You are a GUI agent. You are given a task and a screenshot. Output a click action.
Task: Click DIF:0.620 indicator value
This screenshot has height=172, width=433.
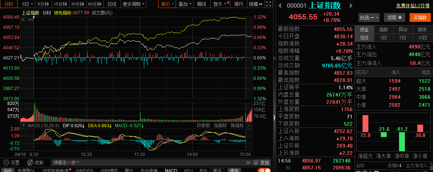pyautogui.click(x=73, y=126)
